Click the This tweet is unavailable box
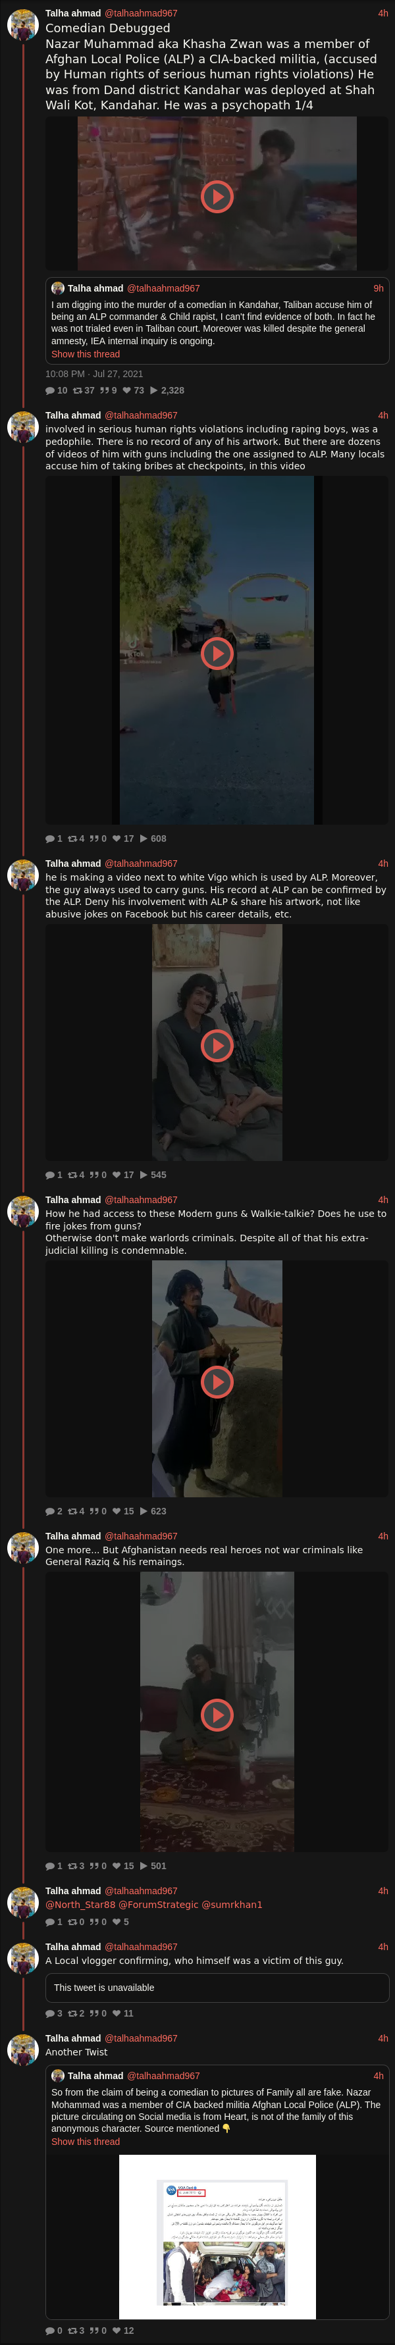This screenshot has width=395, height=2345. pos(217,1987)
